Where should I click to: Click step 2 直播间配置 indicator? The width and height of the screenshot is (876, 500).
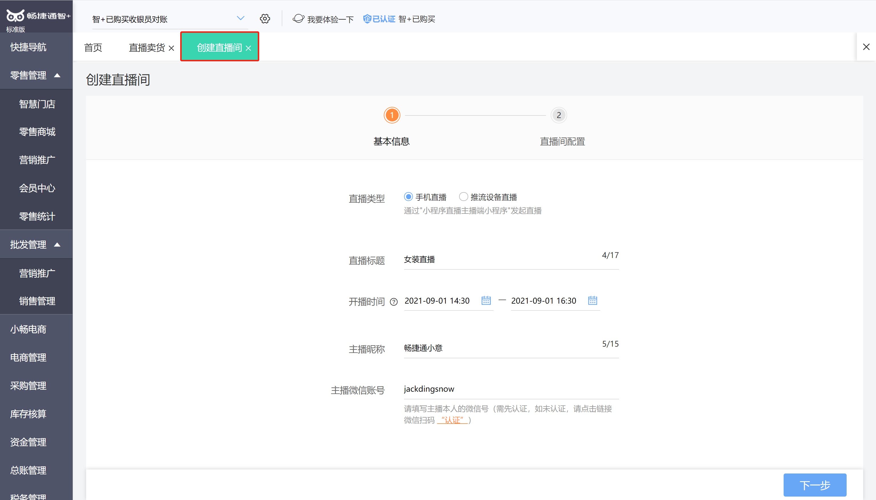tap(559, 115)
